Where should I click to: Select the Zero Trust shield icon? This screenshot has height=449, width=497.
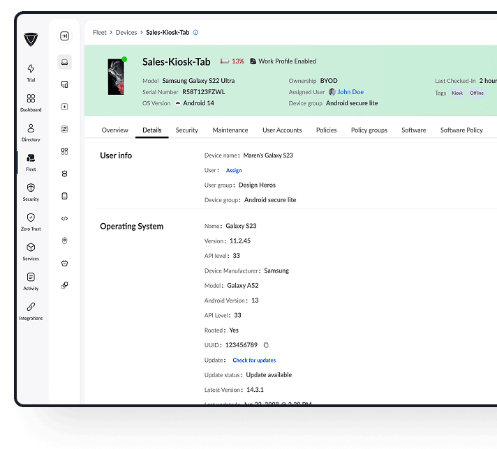click(31, 221)
